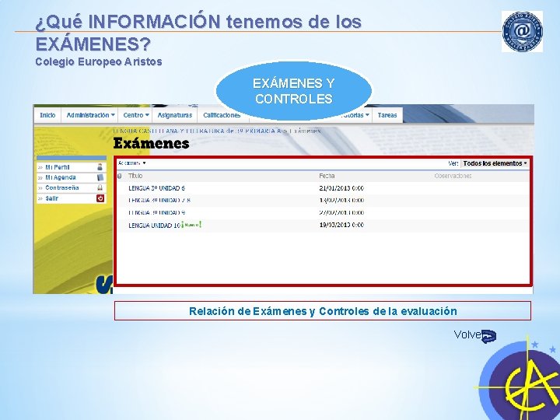Sort by the Título column header
Screen dimensions: 560x420
tap(135, 176)
